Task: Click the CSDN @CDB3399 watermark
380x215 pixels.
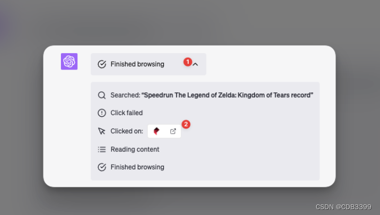Action: tap(343, 207)
